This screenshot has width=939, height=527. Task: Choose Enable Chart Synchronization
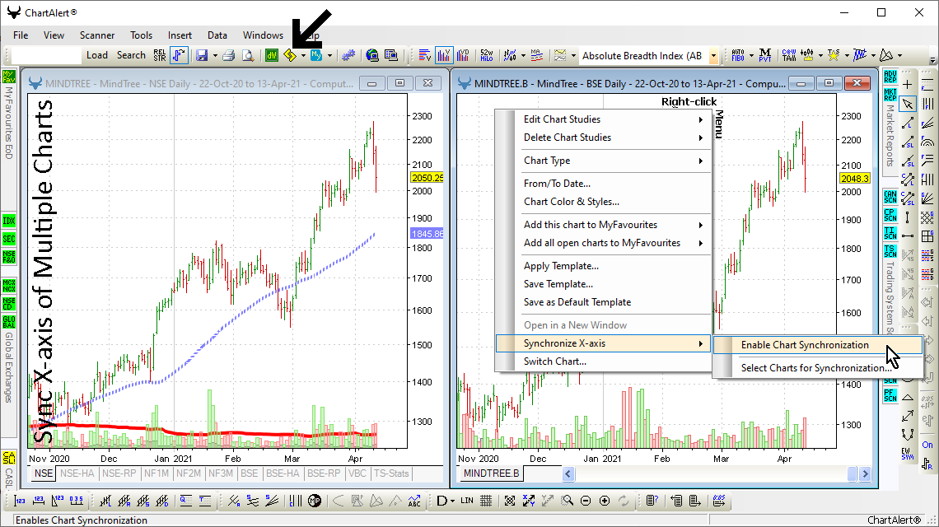[x=817, y=345]
